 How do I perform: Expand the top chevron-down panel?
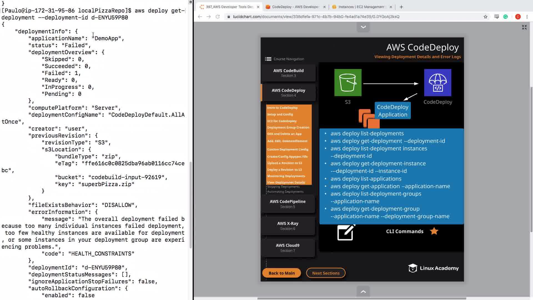(x=363, y=27)
